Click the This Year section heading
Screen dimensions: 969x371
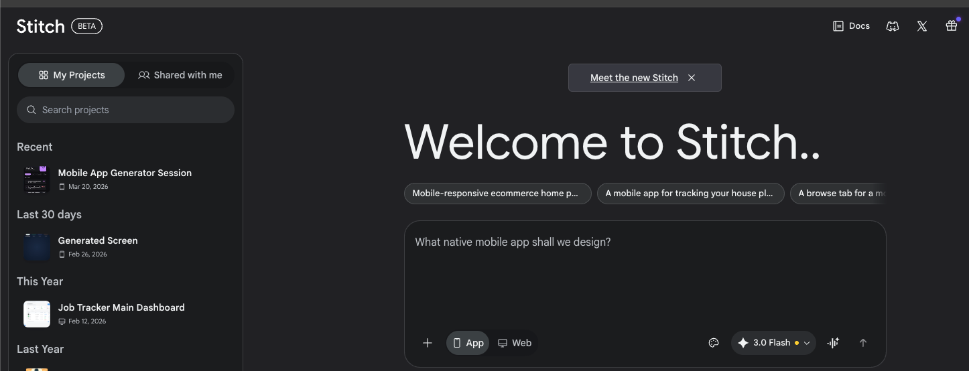click(40, 281)
